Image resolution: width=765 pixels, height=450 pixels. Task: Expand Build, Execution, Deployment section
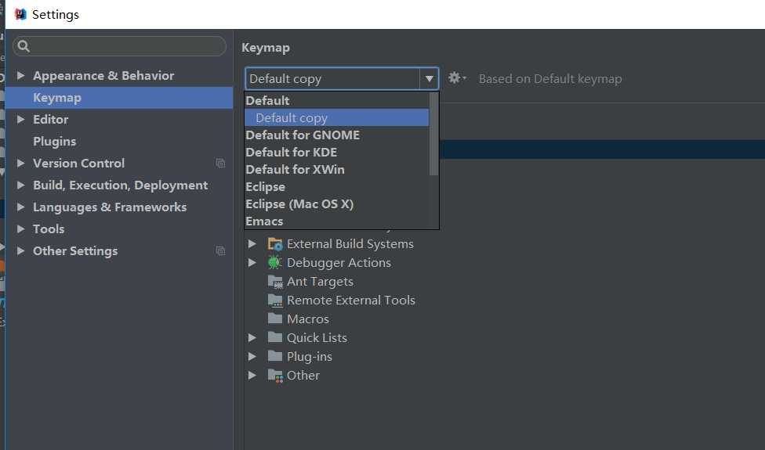[x=20, y=185]
